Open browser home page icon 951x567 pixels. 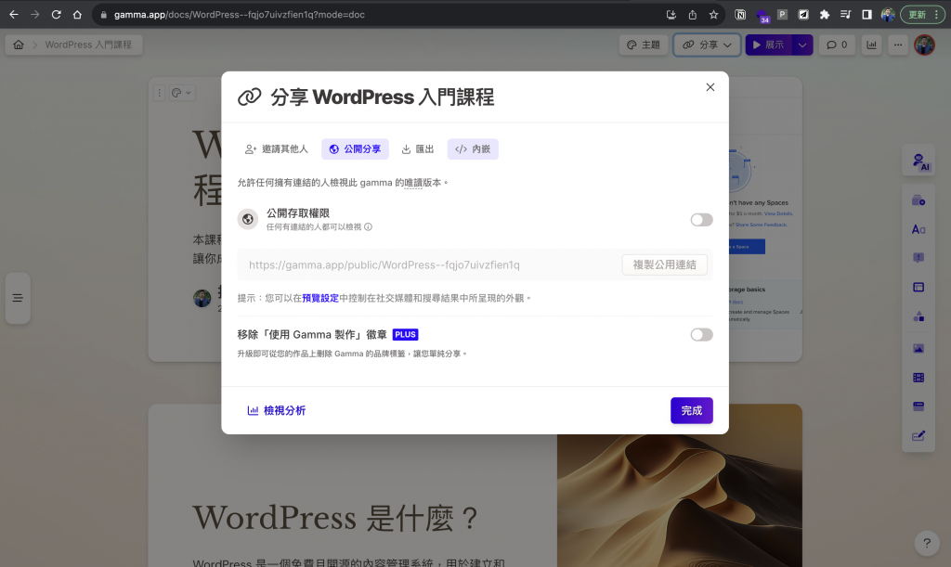click(x=77, y=15)
